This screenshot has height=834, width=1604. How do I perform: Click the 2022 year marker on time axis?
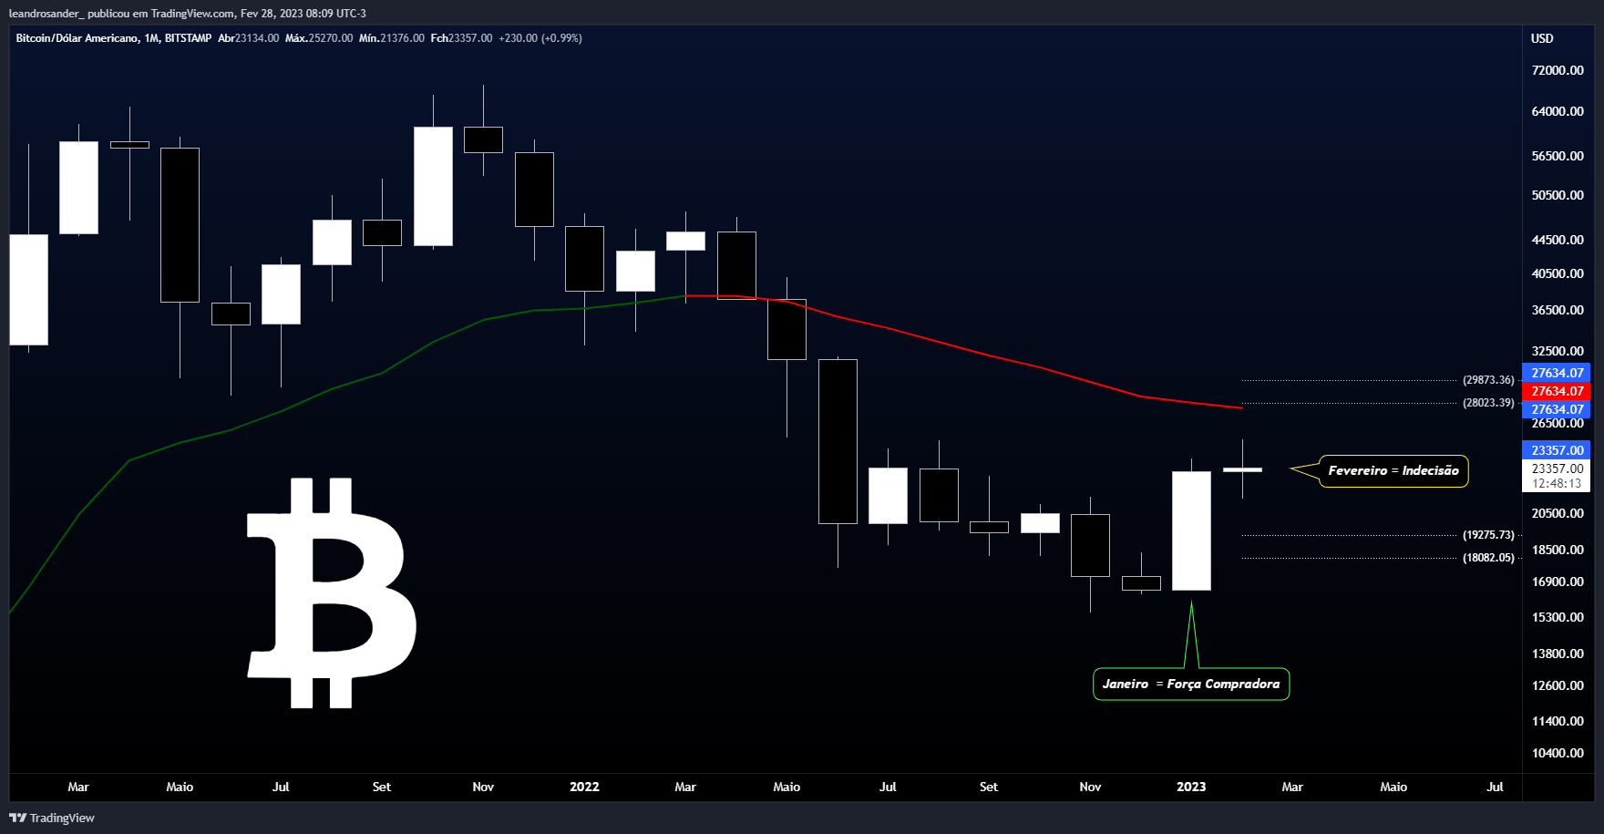[x=584, y=787]
